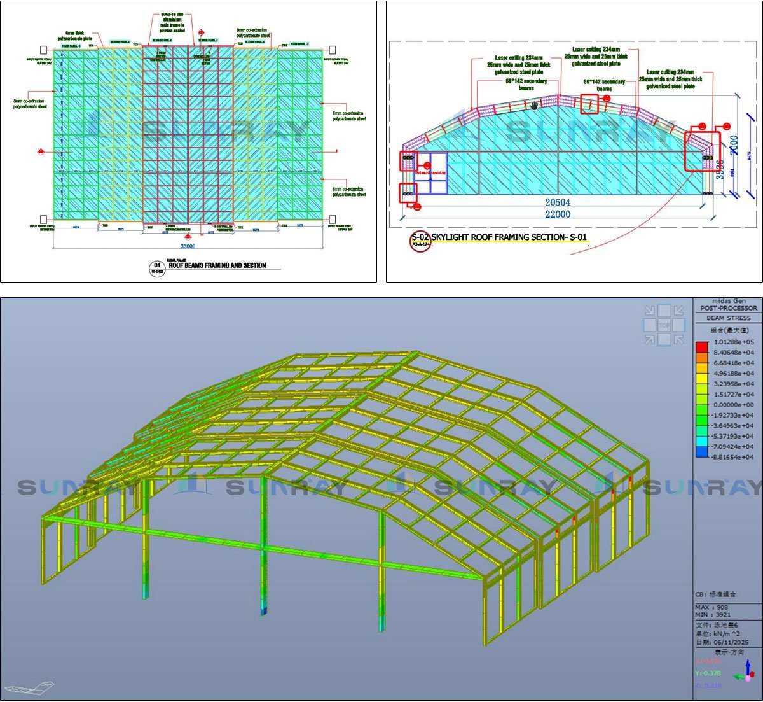Click the right side view navigation square

click(x=679, y=325)
